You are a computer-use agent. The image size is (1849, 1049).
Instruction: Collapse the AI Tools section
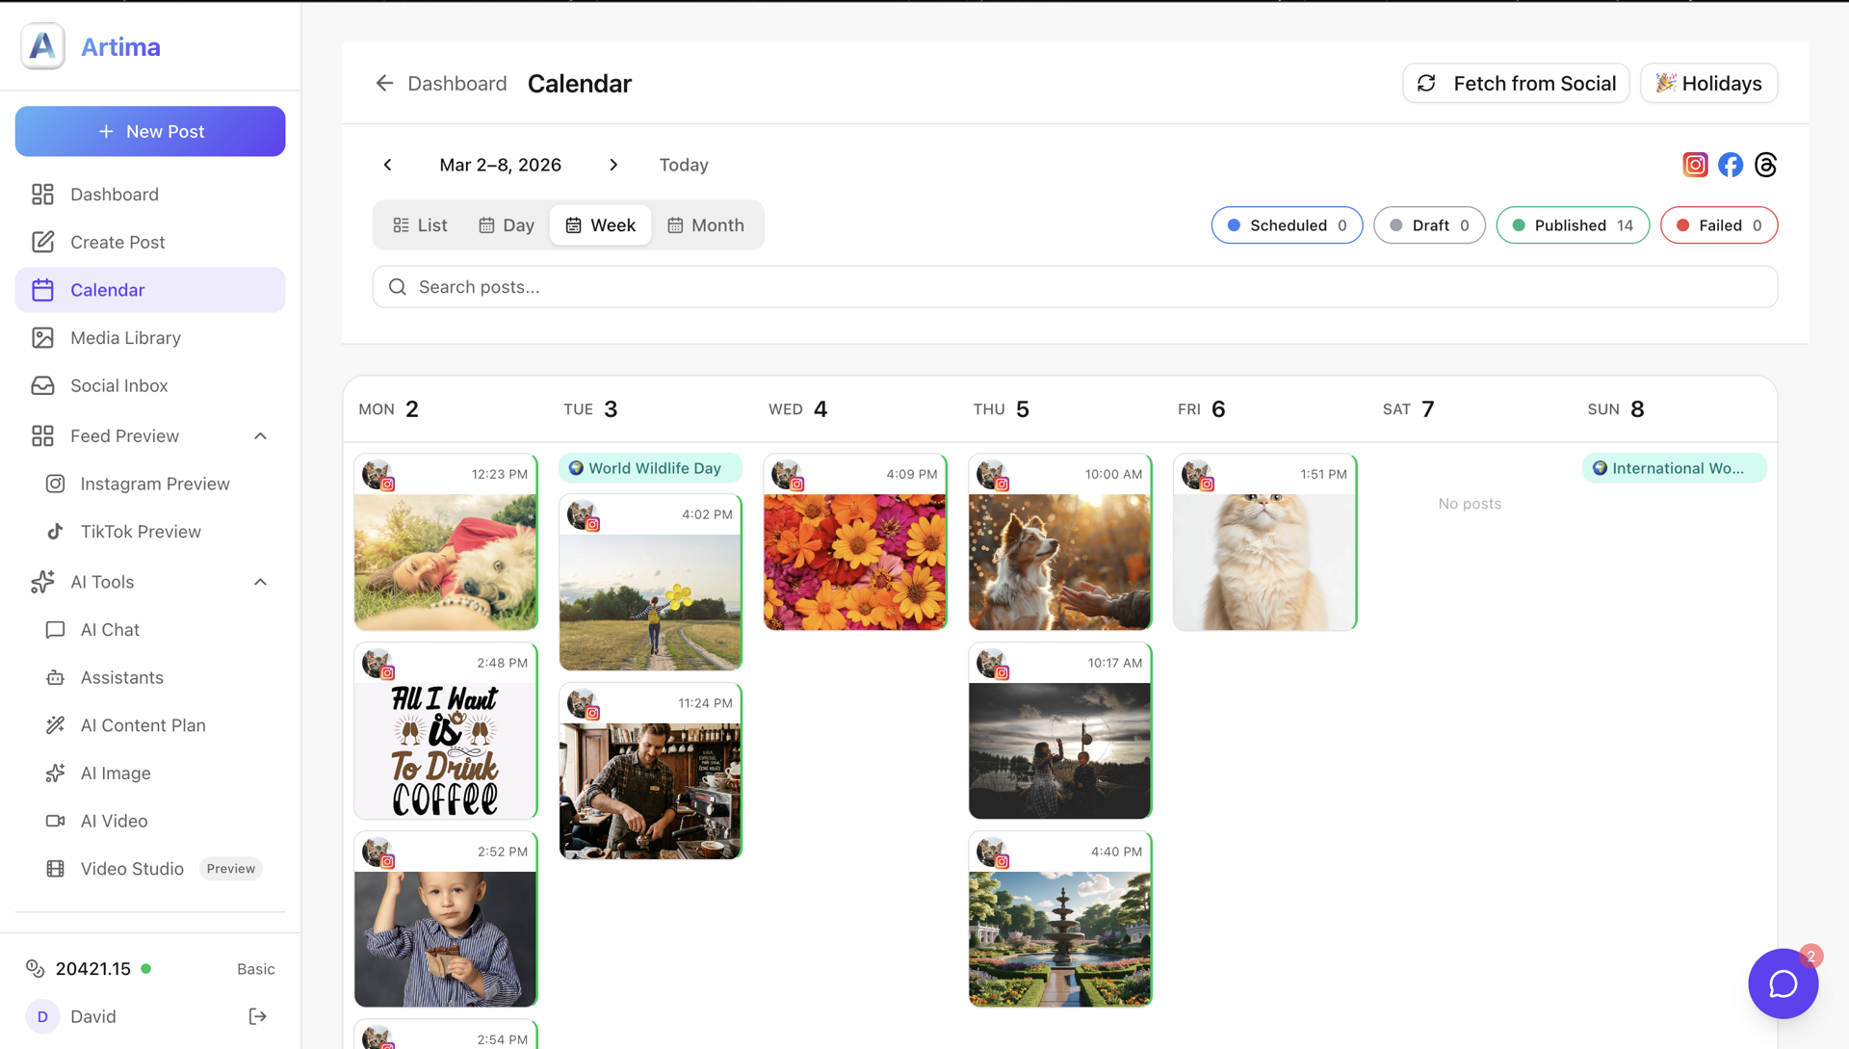tap(260, 582)
